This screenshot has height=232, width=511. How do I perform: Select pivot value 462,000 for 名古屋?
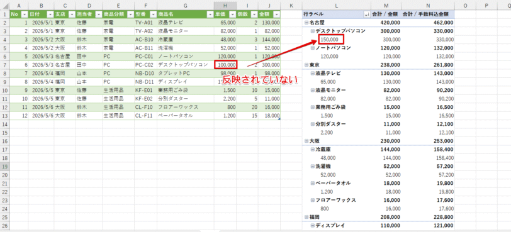click(428, 23)
